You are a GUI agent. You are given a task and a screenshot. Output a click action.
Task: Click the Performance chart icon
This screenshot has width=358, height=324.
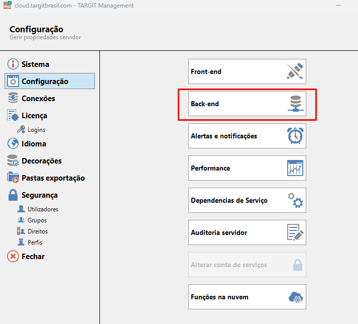tap(295, 168)
